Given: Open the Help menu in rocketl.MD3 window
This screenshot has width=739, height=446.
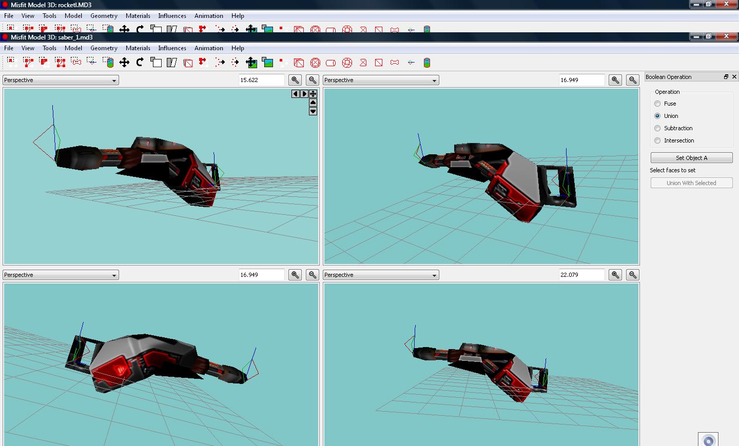Looking at the screenshot, I should click(x=238, y=16).
